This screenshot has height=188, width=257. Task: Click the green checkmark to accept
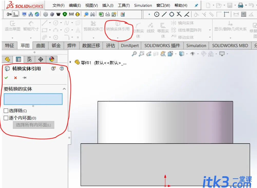coord(6,78)
